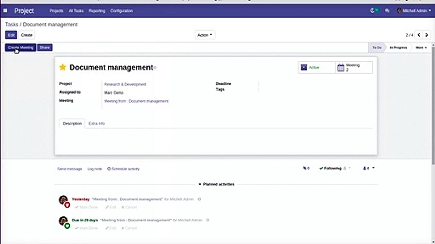
Task: Switch to the Description tab
Action: (x=72, y=124)
